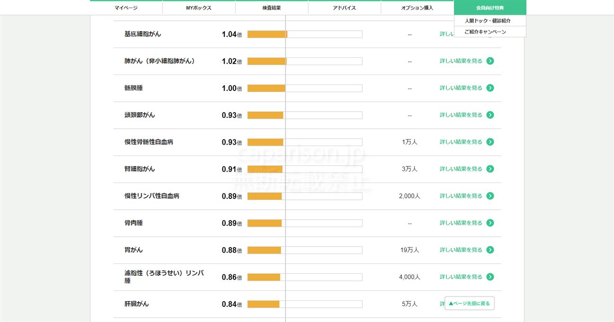The image size is (614, 322).
Task: Click the 2,000人 patient count
Action: pos(409,196)
